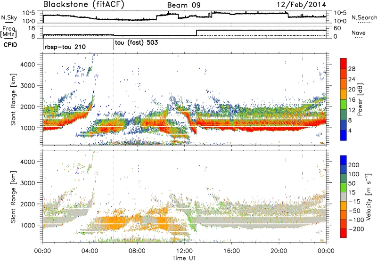This screenshot has height=261, width=377.
Task: Click the '20:00' time axis tick label
Action: (279, 251)
